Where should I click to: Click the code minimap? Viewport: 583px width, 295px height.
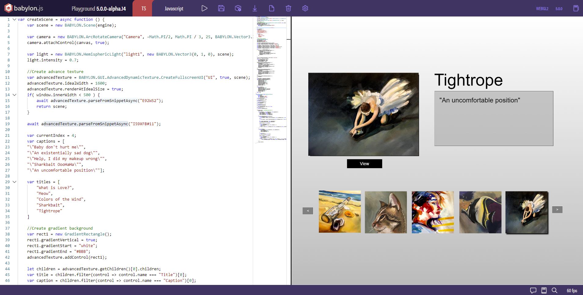pyautogui.click(x=271, y=80)
